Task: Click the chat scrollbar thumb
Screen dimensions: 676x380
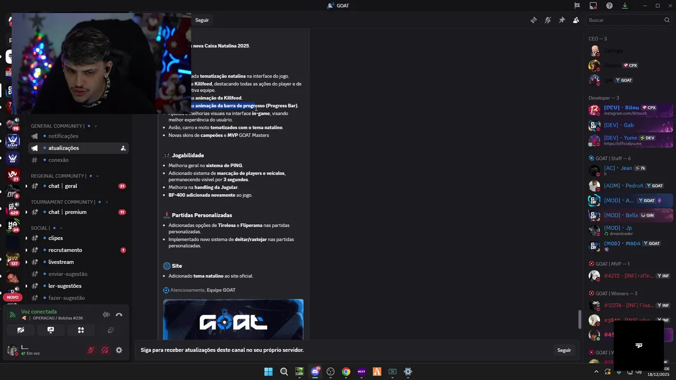Action: (579, 319)
